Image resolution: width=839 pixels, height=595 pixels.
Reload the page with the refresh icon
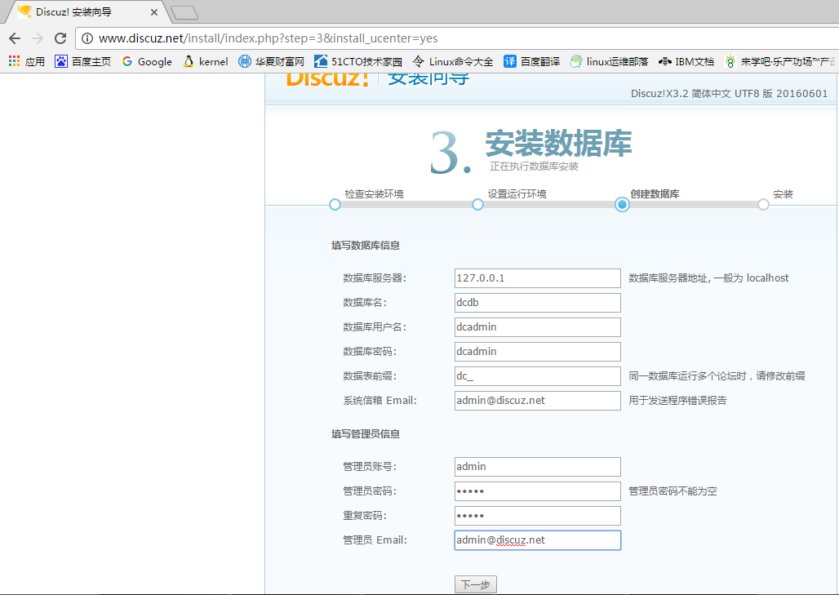60,38
